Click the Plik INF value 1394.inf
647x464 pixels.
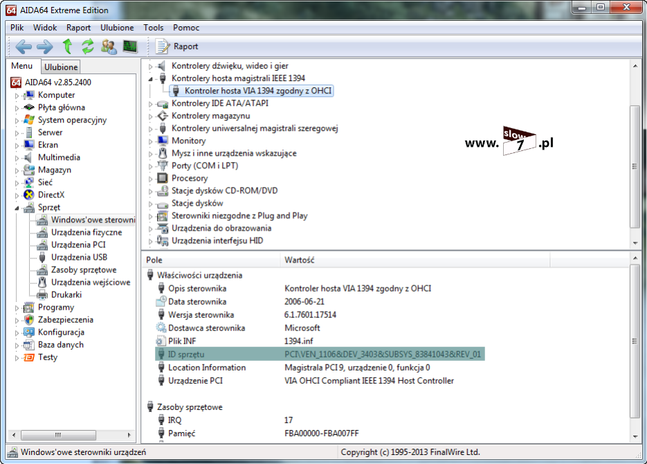coord(299,341)
